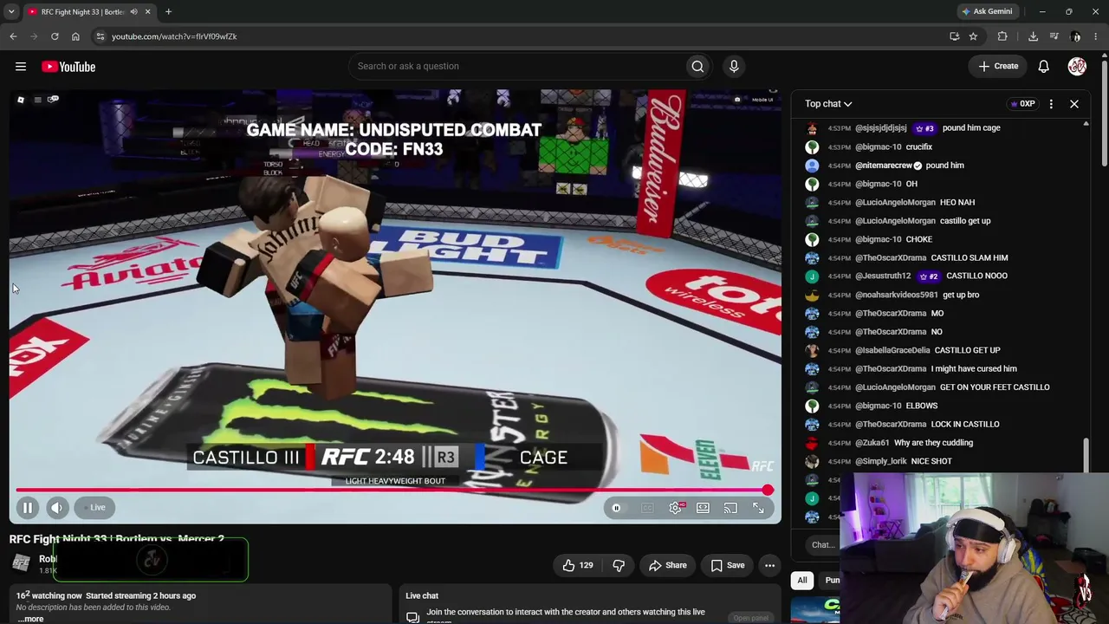Click the chat message "CASTILLO SLAM HIM"
1109x624 pixels.
click(x=969, y=258)
